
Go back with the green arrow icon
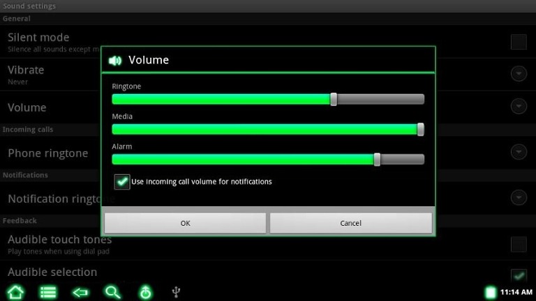click(80, 293)
